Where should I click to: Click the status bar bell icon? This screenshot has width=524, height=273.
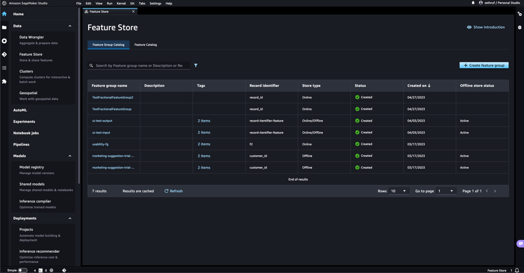tap(517, 270)
